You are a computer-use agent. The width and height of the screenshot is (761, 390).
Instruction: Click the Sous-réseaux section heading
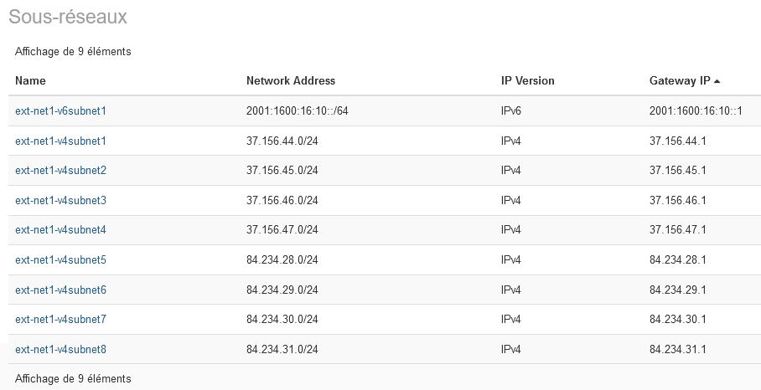(x=68, y=17)
